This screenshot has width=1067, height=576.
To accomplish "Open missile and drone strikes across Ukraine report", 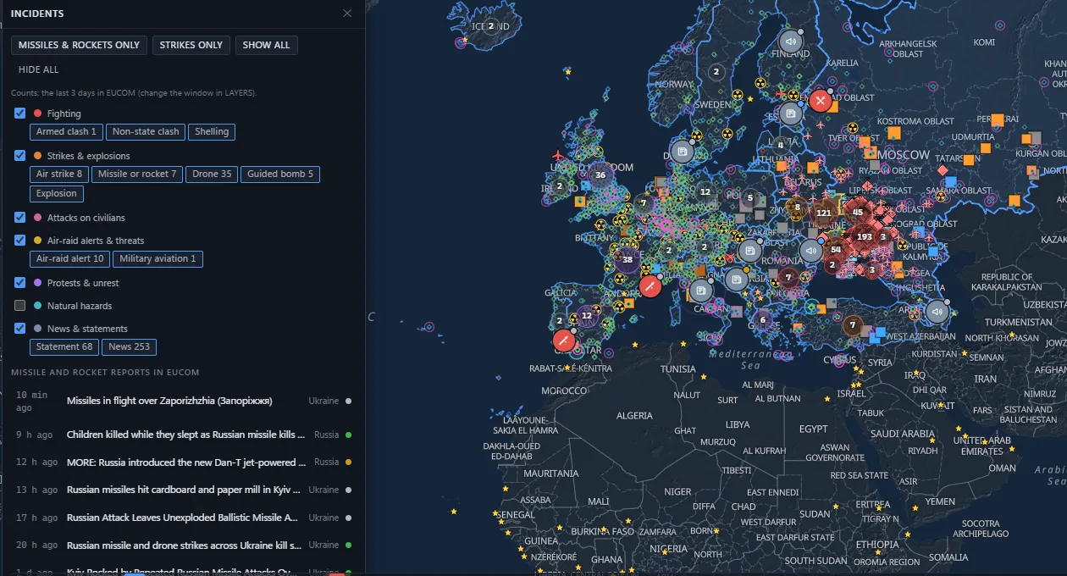I will (x=182, y=546).
